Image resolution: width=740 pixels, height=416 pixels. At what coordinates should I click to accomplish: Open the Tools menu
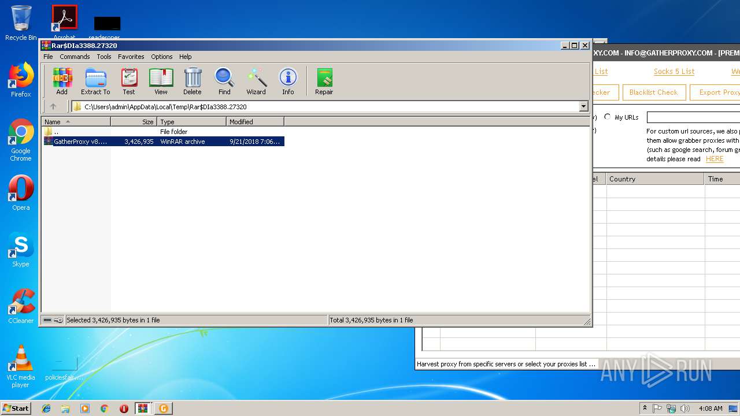[x=104, y=57]
